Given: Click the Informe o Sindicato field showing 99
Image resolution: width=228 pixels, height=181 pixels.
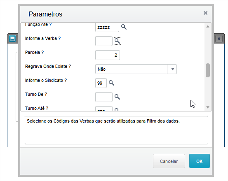Looking at the screenshot, I should coord(101,83).
